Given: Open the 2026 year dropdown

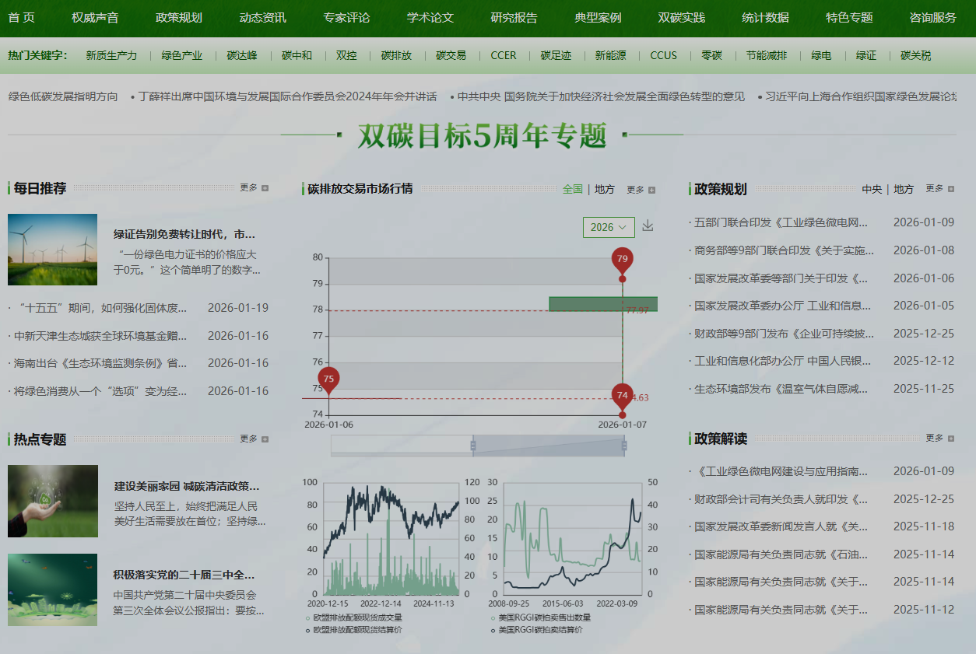Looking at the screenshot, I should [x=609, y=226].
